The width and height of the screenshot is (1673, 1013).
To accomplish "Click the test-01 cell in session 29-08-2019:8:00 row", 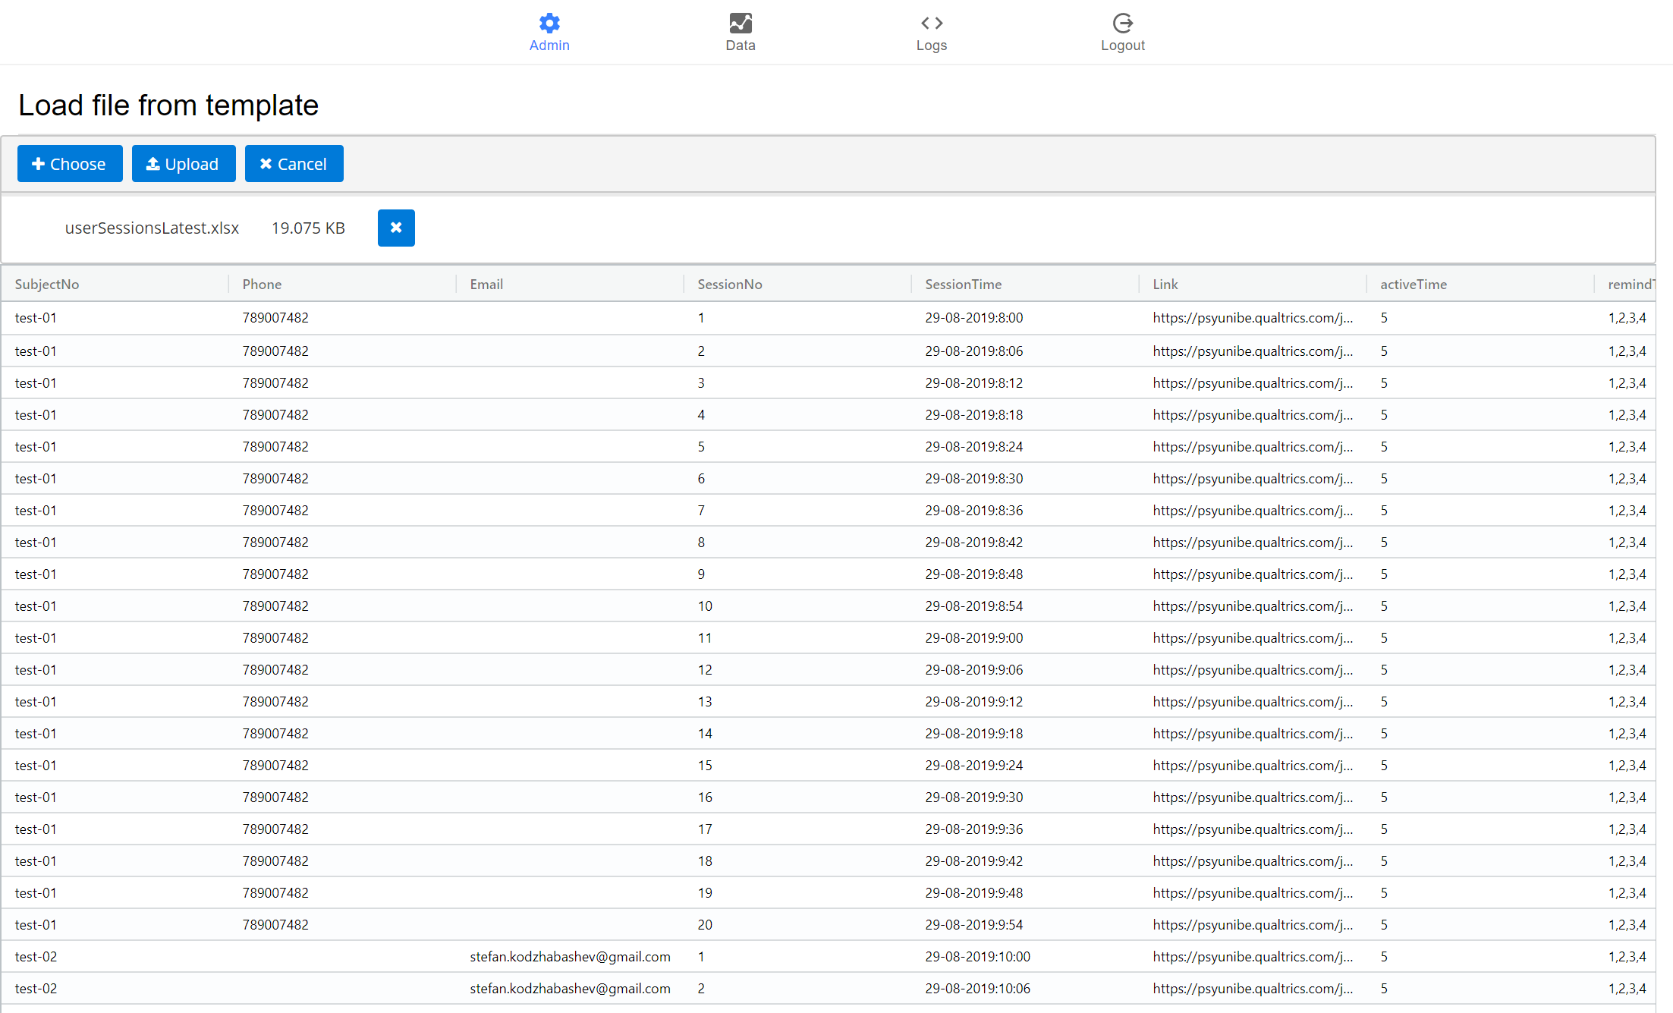I will tap(36, 318).
